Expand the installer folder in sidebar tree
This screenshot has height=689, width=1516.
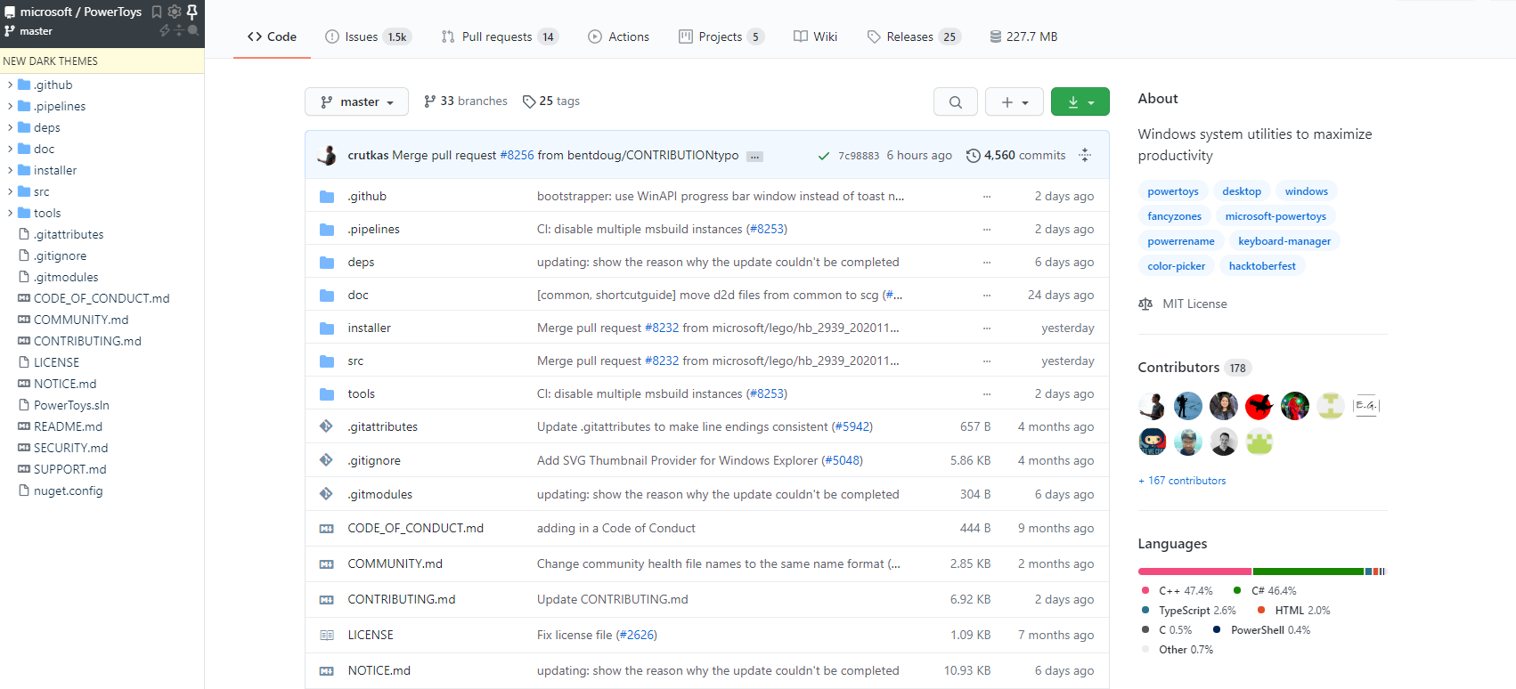[x=10, y=170]
